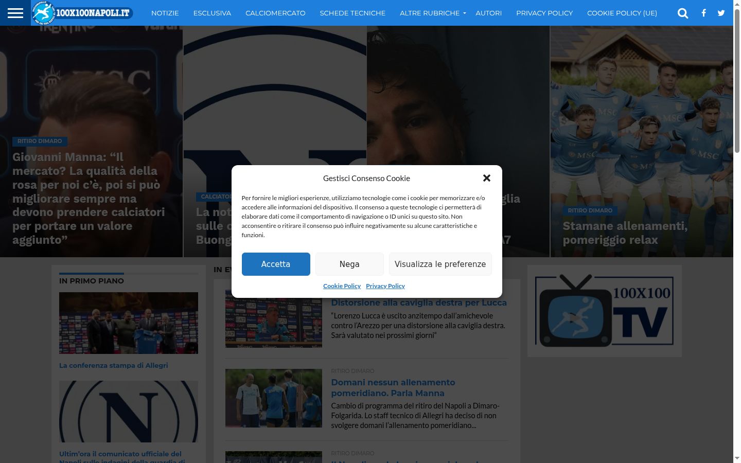Image resolution: width=741 pixels, height=463 pixels.
Task: Click the Gestisci Consenso Cookie title
Action: [366, 178]
